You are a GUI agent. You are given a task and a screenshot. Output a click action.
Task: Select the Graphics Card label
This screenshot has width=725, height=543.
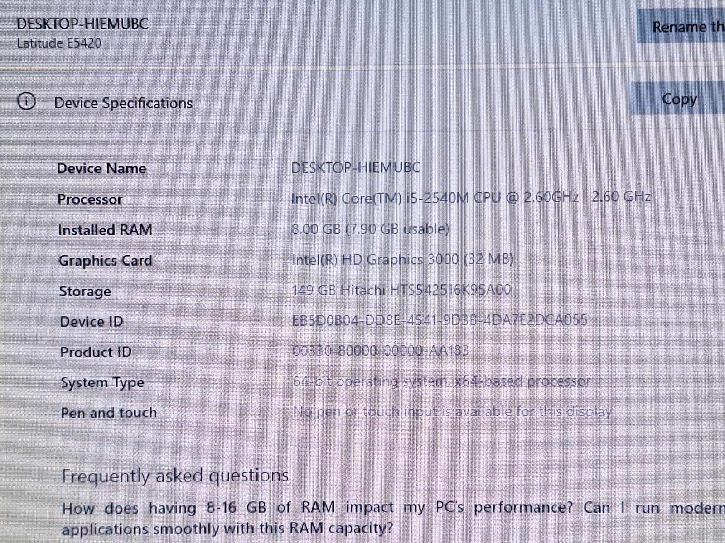point(105,261)
